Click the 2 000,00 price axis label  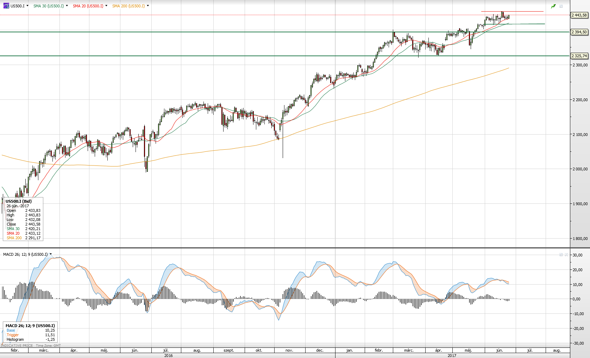pos(580,169)
